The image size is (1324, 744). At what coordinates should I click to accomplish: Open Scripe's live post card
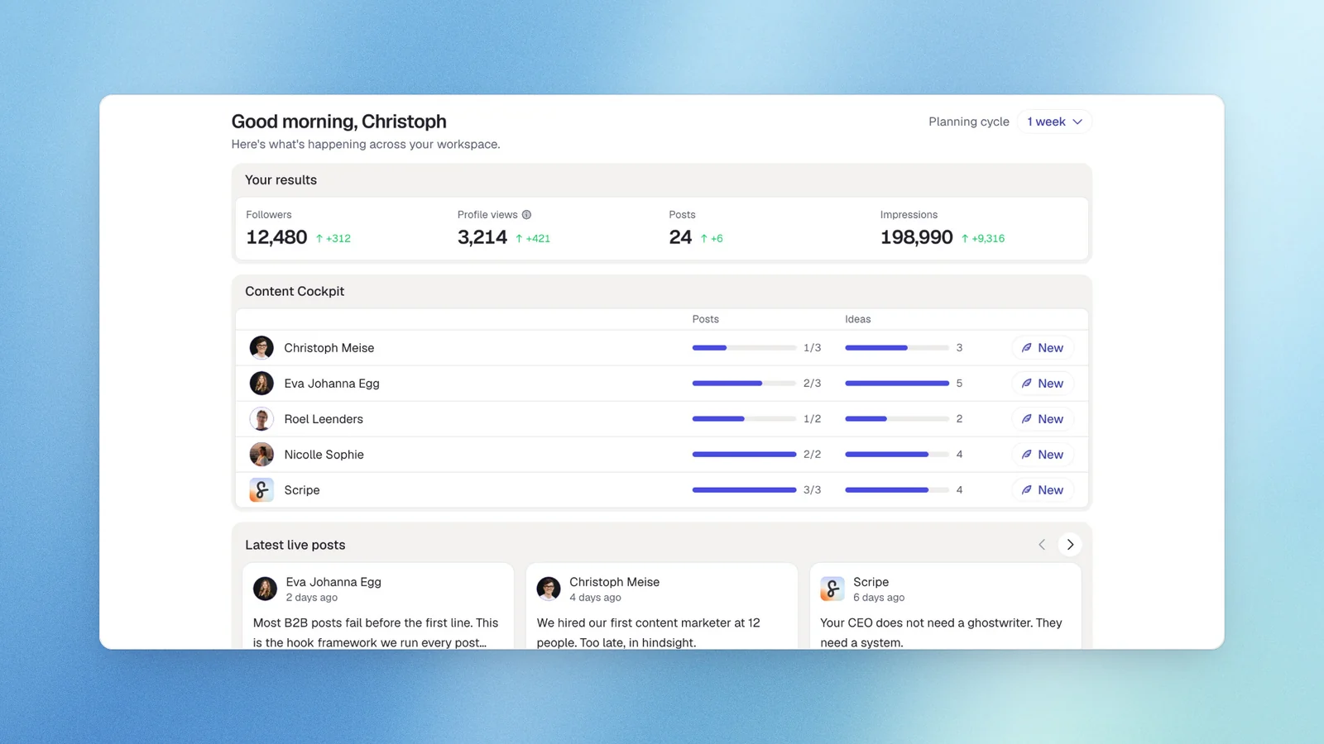(x=946, y=607)
